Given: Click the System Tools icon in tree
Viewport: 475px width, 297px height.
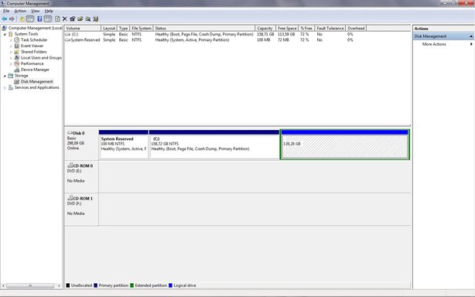Looking at the screenshot, I should pyautogui.click(x=11, y=34).
